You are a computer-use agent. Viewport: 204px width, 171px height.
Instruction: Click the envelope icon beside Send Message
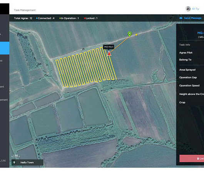tap(181, 18)
